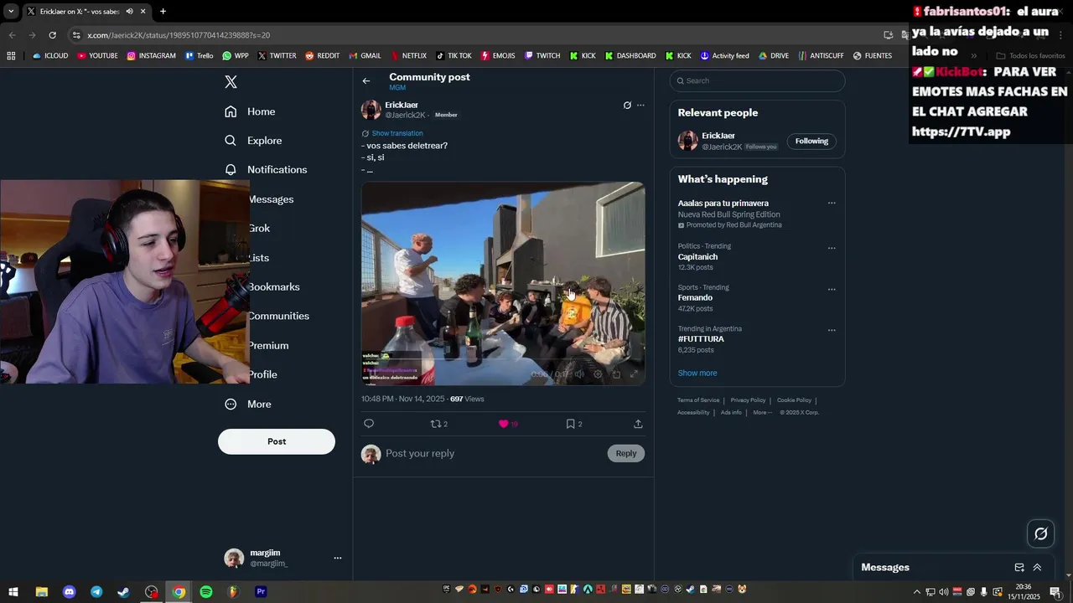Click the Grok explain-post icon beside ErickJaer
The image size is (1073, 603).
point(627,106)
